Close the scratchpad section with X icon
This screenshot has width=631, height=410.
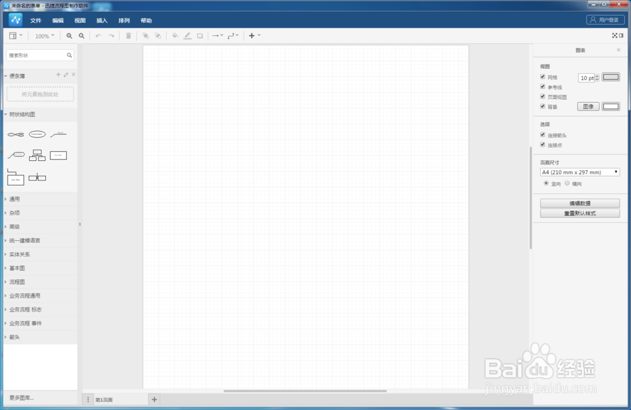coord(74,74)
